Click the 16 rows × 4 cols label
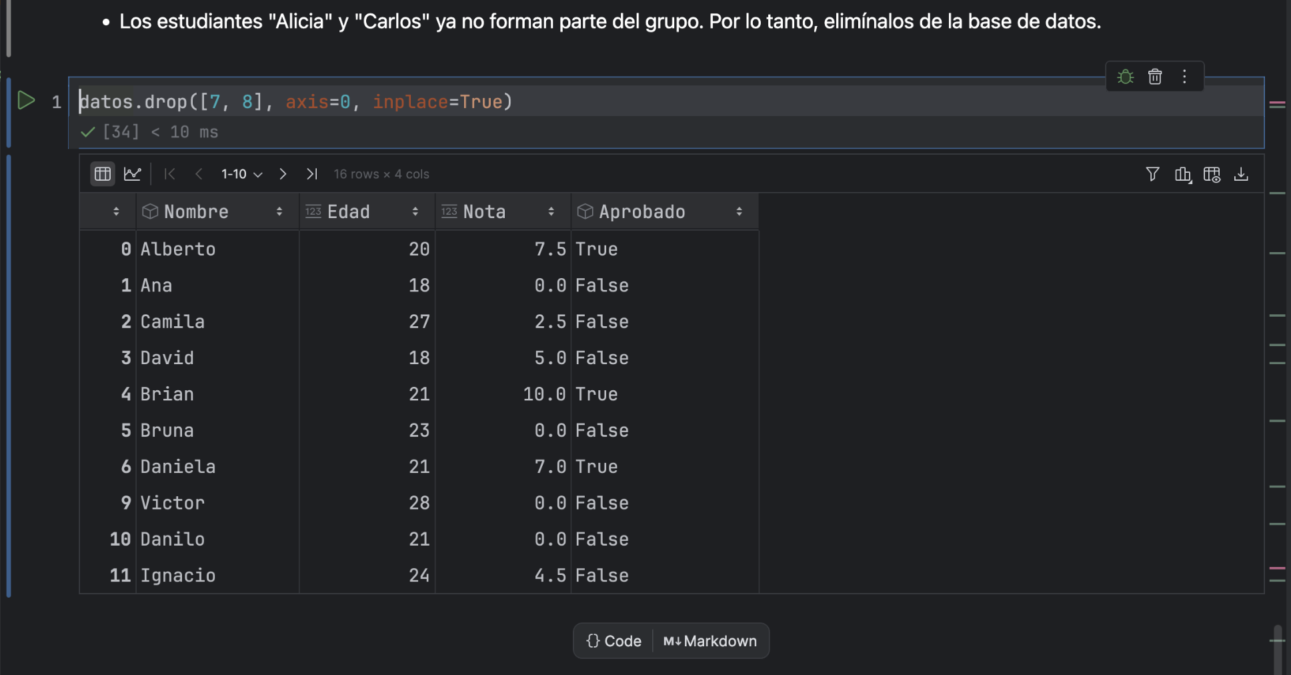1291x675 pixels. click(381, 174)
